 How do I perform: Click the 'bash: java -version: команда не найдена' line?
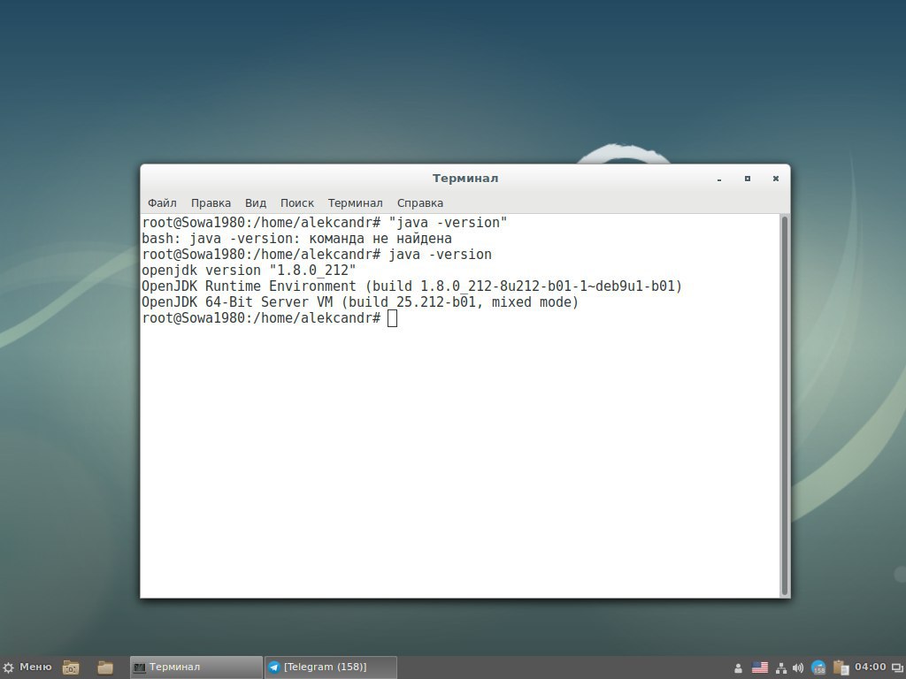click(x=296, y=239)
